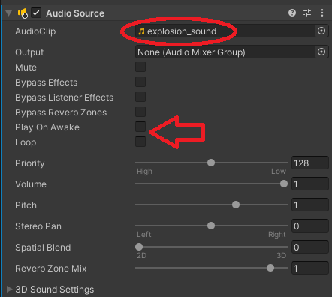
Task: Click the Pitch slider handle
Action: (x=236, y=205)
